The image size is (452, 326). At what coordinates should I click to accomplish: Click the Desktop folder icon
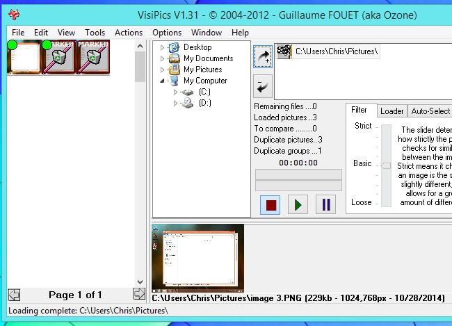coord(174,47)
